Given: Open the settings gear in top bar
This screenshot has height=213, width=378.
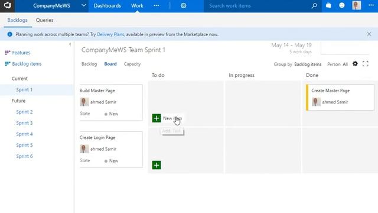Looking at the screenshot, I should (x=184, y=5).
